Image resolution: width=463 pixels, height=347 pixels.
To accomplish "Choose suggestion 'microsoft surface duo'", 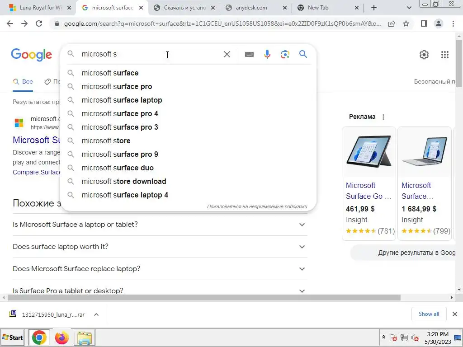I will 188,168.
